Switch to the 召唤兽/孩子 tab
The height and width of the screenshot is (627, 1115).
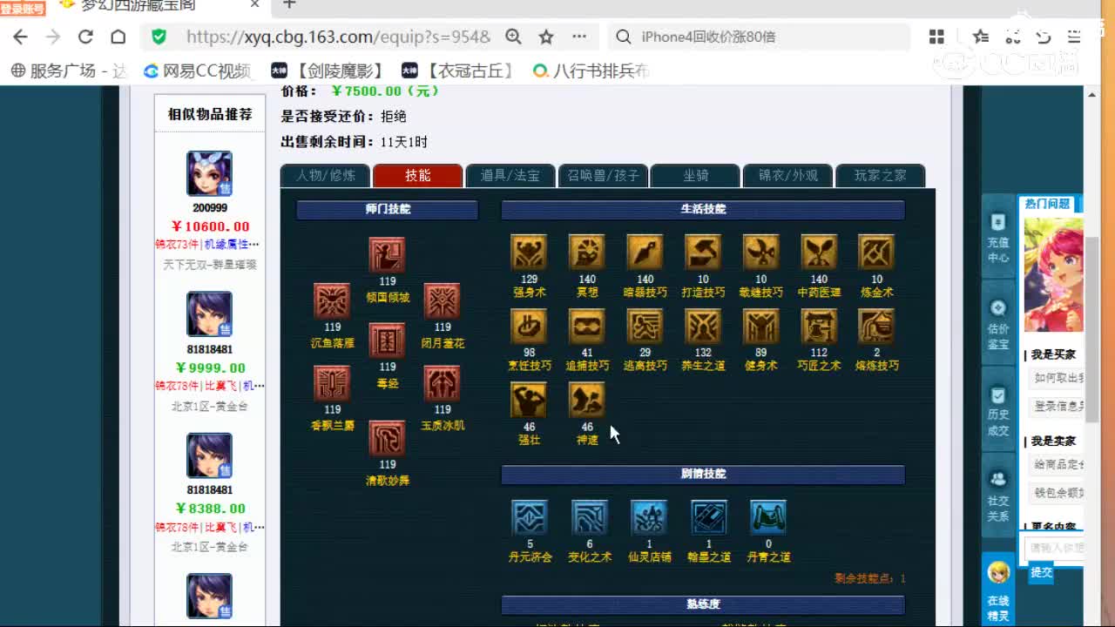[603, 175]
